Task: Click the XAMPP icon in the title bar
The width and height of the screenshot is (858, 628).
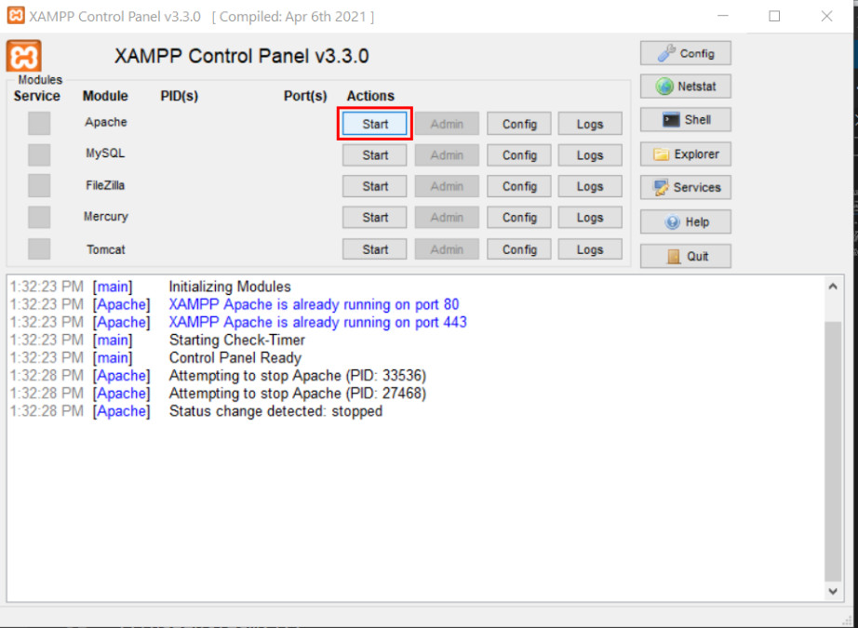Action: [x=15, y=16]
